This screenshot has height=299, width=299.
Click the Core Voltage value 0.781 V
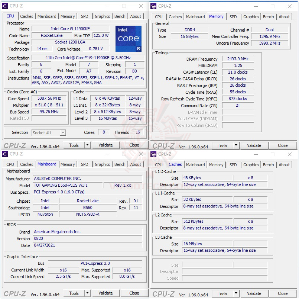(x=96, y=49)
